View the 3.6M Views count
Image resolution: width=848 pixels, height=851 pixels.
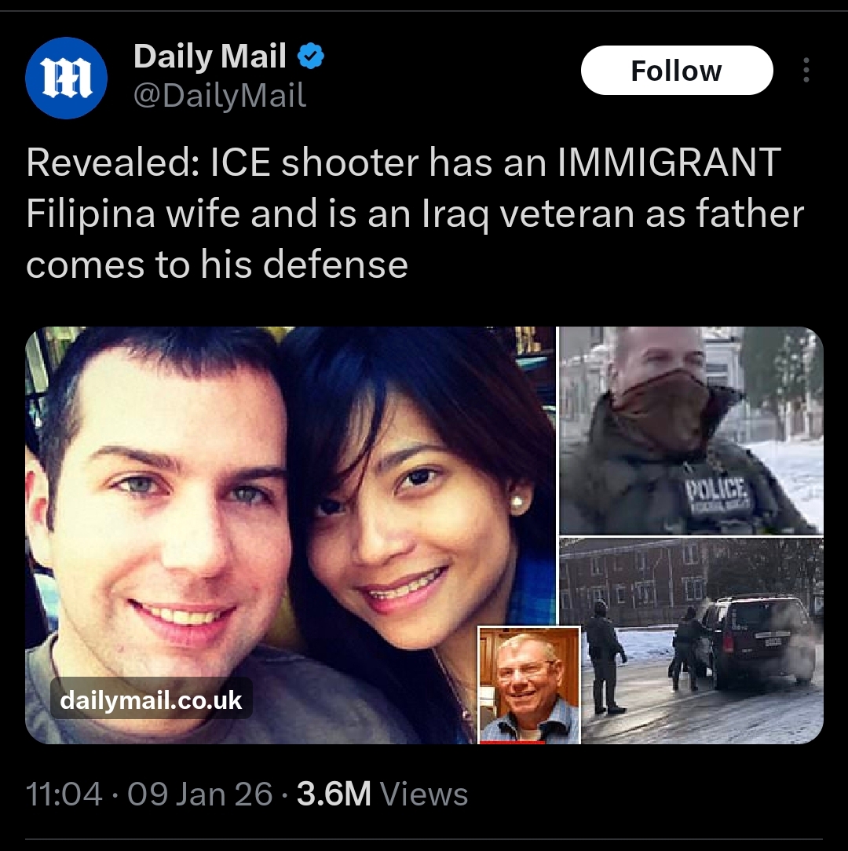point(382,794)
